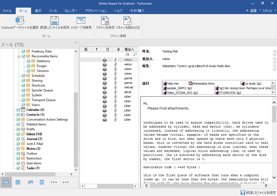Click the message list horizontal scrollbar thumb
The height and width of the screenshot is (196, 277).
[91, 186]
